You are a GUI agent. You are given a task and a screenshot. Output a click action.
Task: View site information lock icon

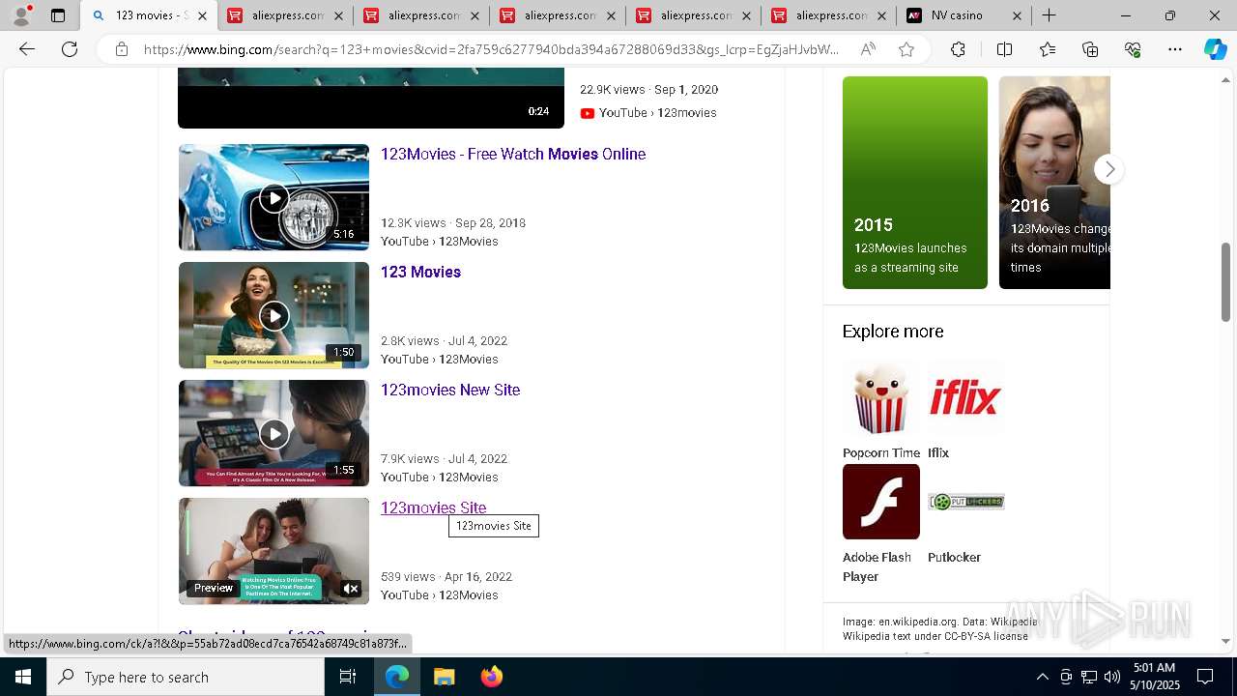click(122, 49)
